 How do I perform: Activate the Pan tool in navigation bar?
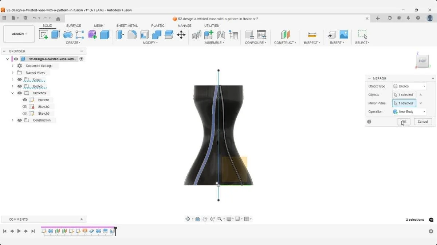(205, 219)
